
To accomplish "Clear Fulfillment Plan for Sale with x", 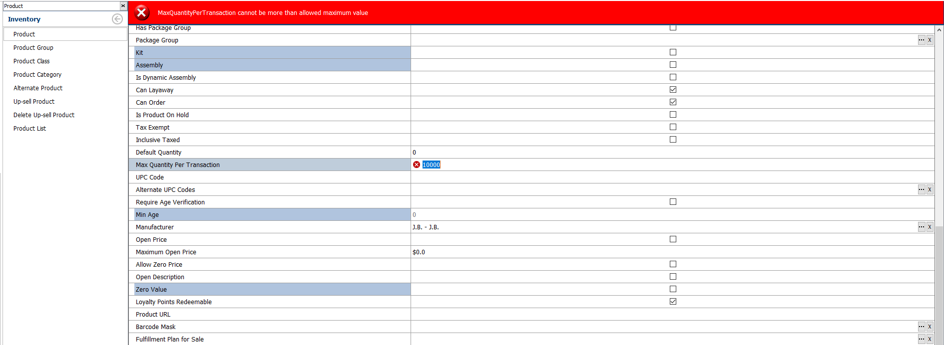I will [x=930, y=339].
